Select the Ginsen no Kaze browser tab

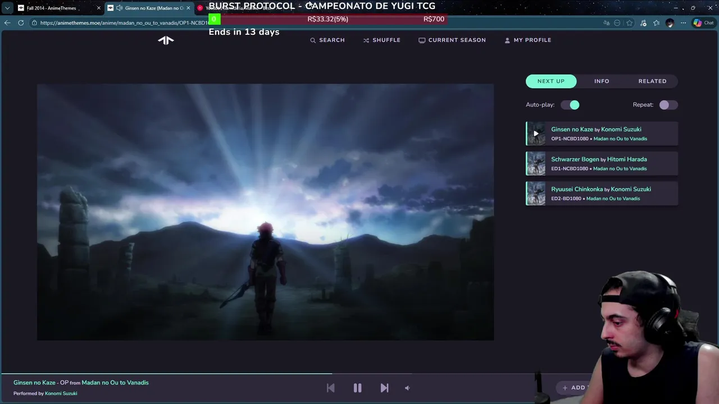tap(149, 8)
